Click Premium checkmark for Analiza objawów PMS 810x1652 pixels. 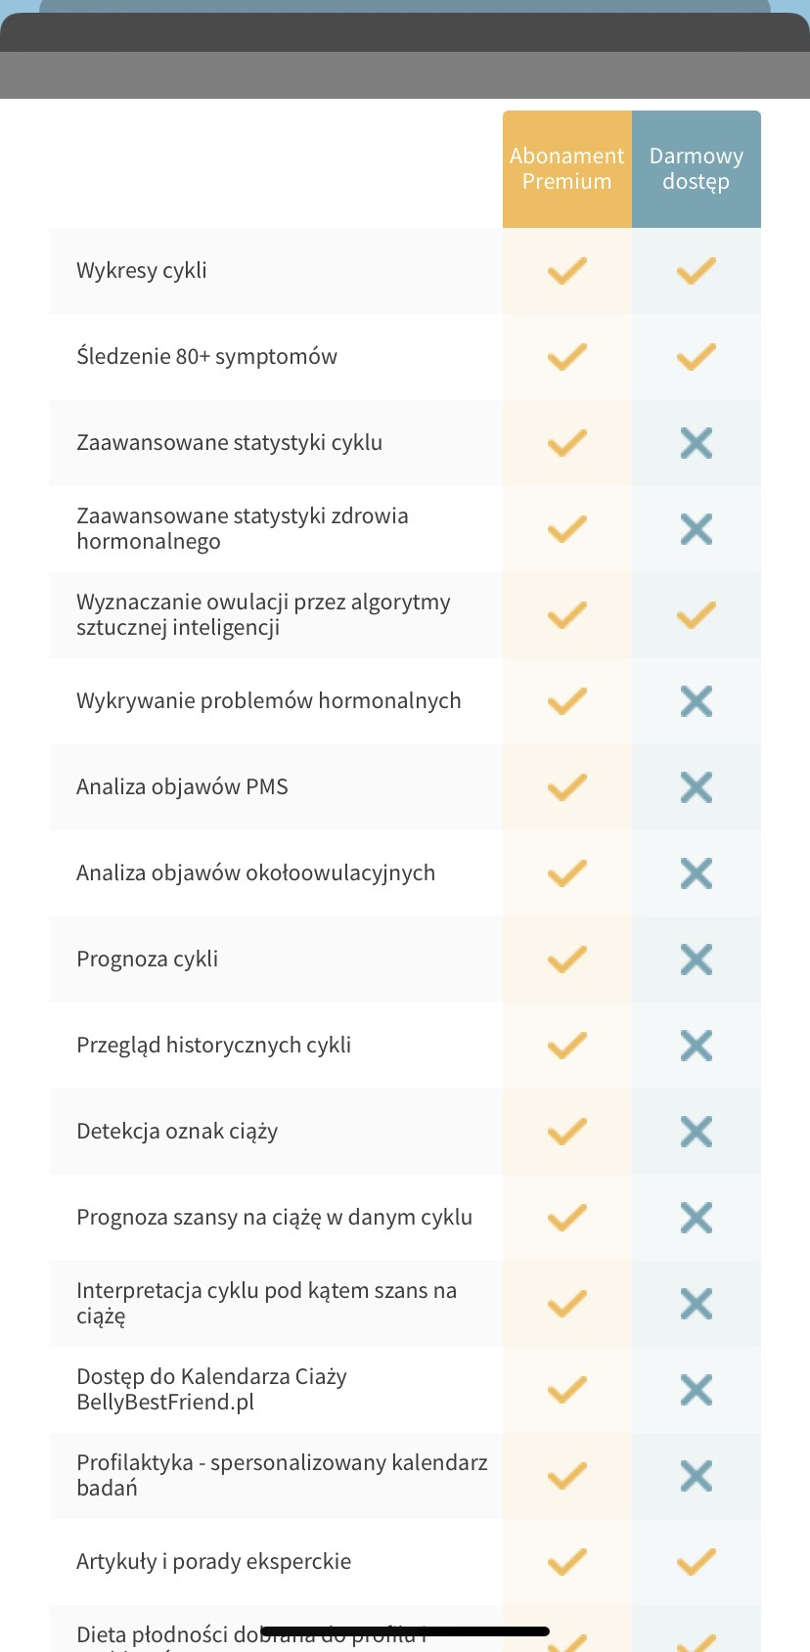coord(567,787)
